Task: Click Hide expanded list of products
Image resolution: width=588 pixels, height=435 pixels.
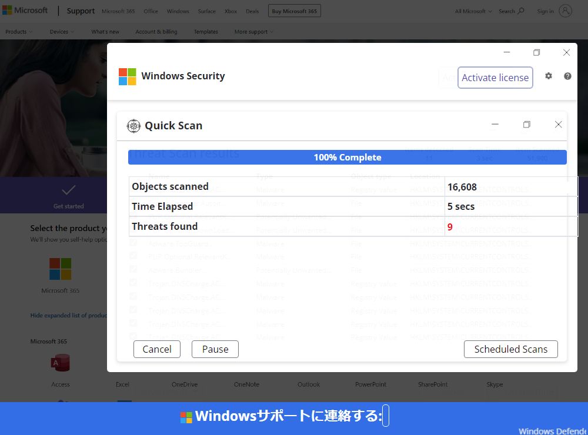Action: click(x=69, y=315)
